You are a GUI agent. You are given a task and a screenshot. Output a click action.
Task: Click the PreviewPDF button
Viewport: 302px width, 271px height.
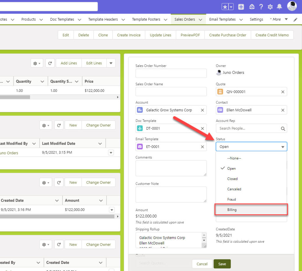190,35
